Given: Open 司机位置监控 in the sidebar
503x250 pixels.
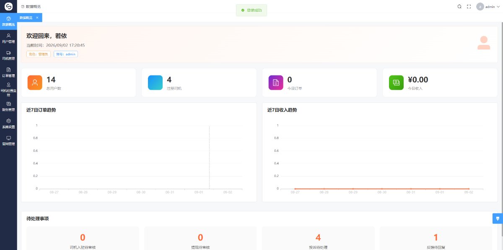Looking at the screenshot, I should 8,90.
